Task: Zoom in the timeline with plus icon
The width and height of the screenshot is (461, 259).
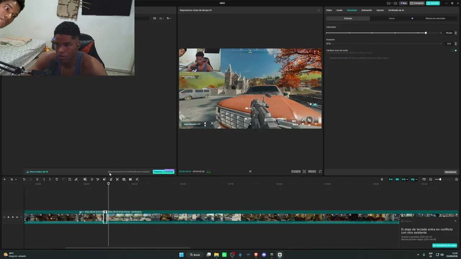Action: [457, 179]
